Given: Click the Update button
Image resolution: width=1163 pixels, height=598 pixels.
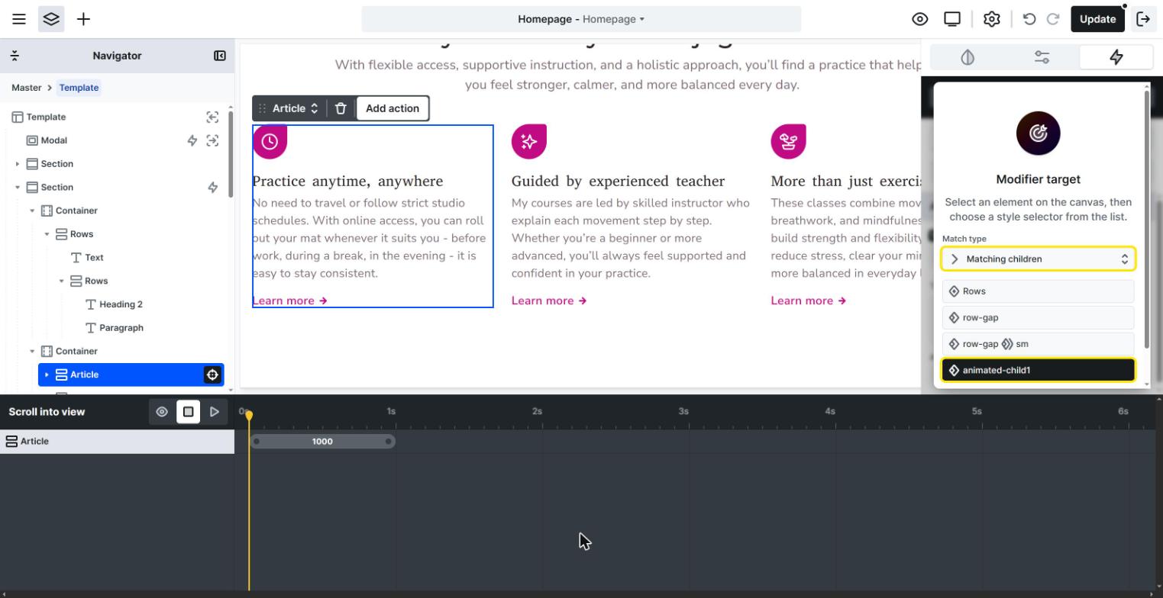Looking at the screenshot, I should [1098, 19].
